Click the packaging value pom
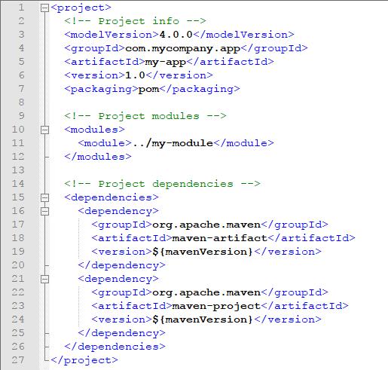The height and width of the screenshot is (370, 388). click(148, 90)
